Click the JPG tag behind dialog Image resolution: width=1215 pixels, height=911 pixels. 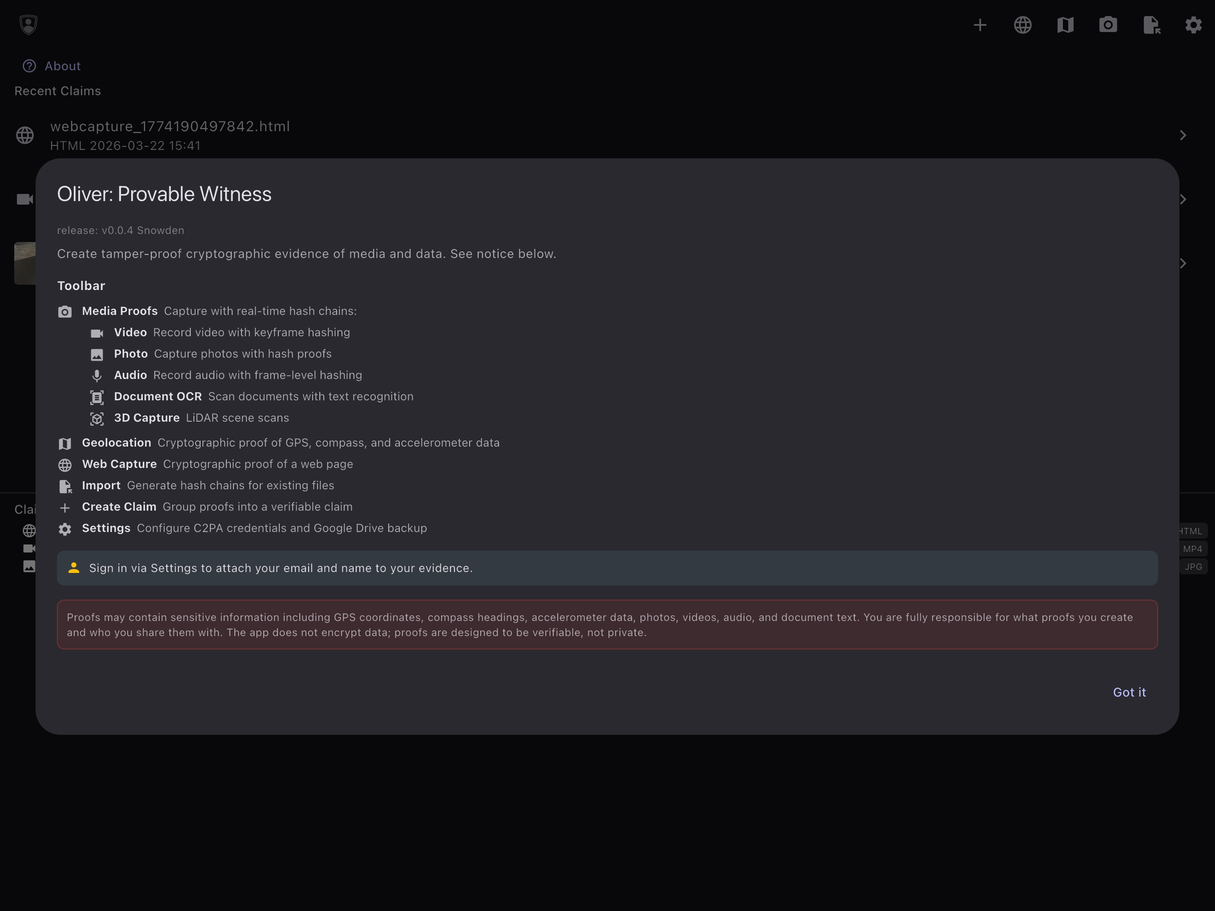click(1193, 567)
